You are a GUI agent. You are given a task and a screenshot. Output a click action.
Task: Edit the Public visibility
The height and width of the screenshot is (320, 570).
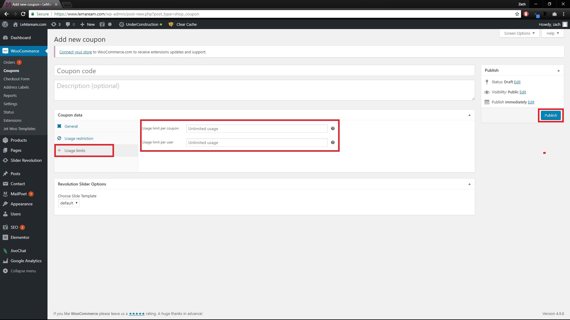[522, 92]
